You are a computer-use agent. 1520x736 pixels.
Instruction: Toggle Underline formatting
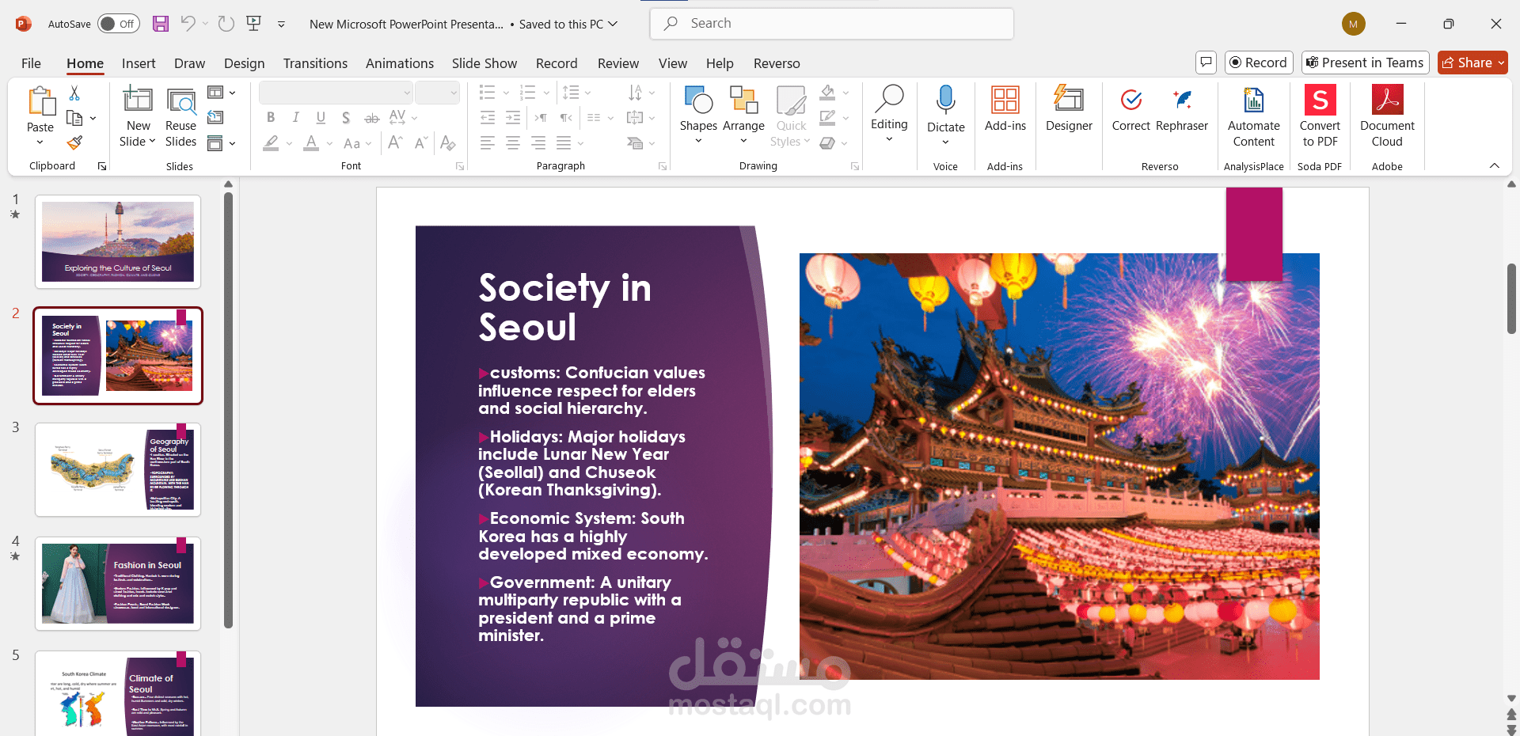(321, 118)
